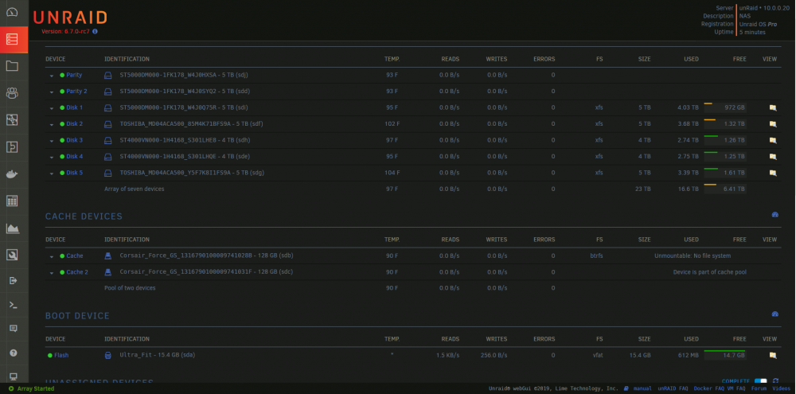Click Boot Device gauge icon
Image resolution: width=796 pixels, height=394 pixels.
tap(775, 314)
